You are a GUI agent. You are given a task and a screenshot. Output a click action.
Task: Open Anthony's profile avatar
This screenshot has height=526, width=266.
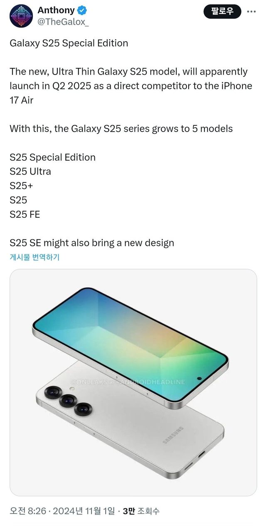[21, 16]
